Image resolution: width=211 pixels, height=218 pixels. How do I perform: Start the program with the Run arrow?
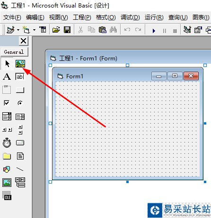(154, 31)
